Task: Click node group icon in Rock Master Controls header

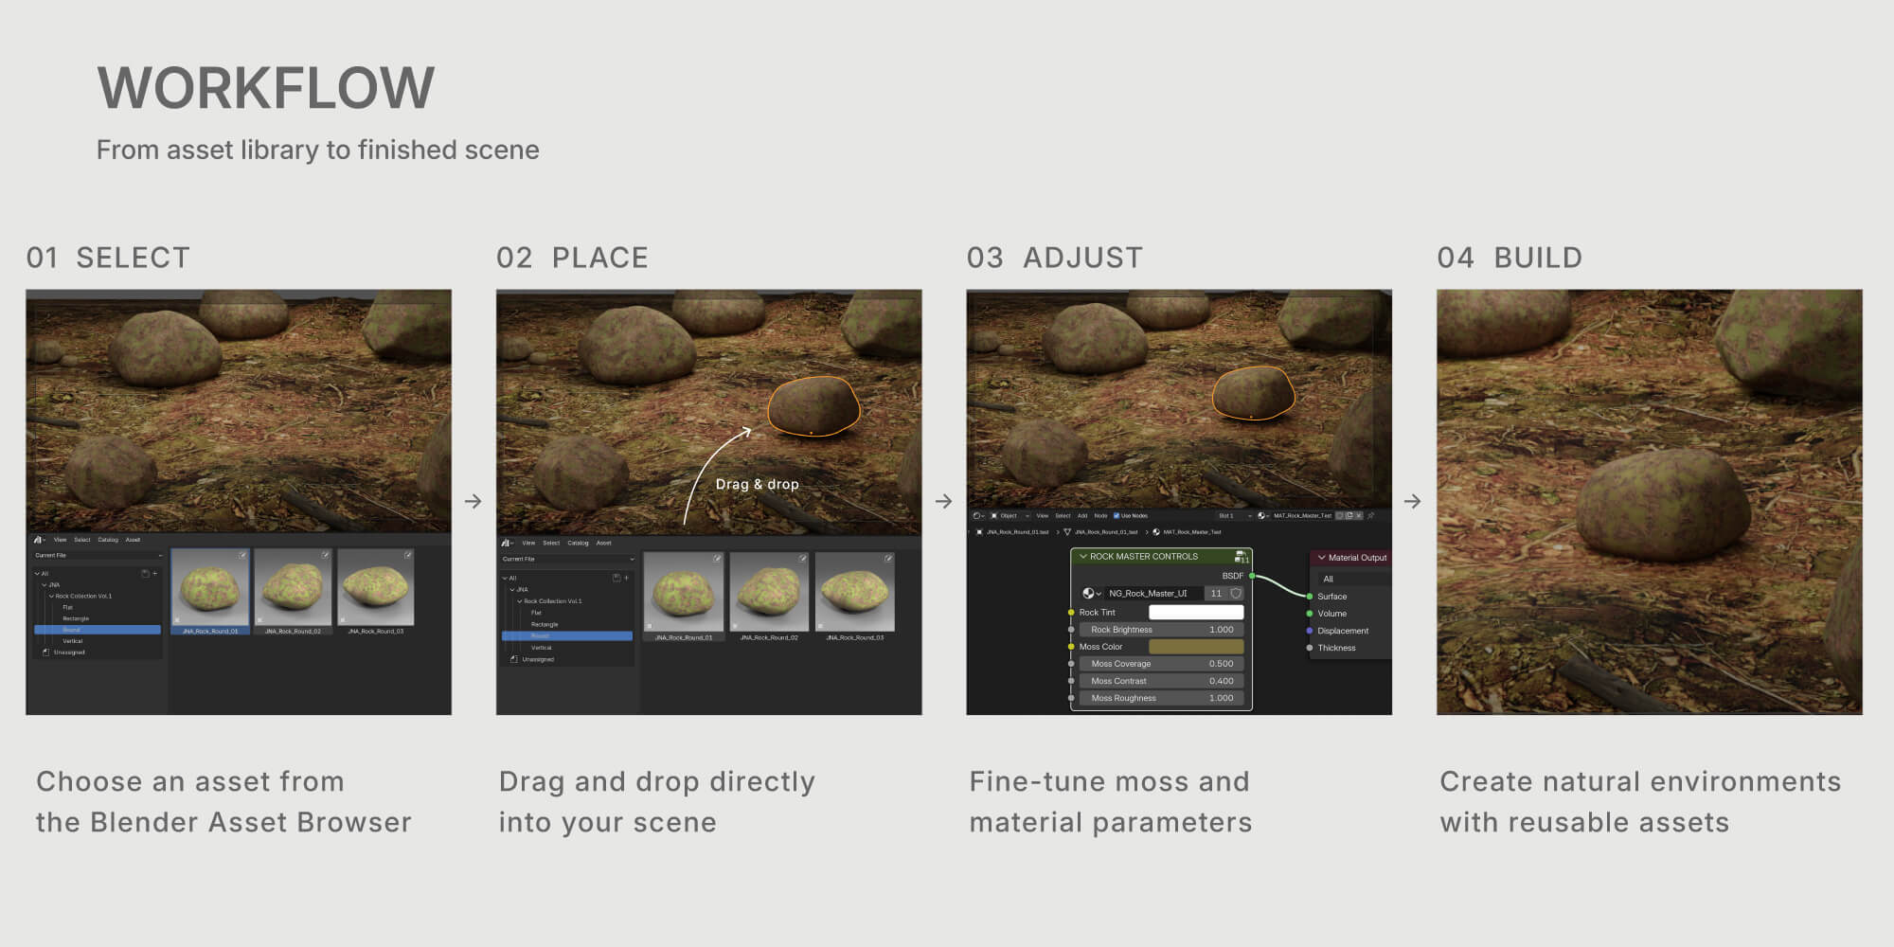Action: (1242, 557)
